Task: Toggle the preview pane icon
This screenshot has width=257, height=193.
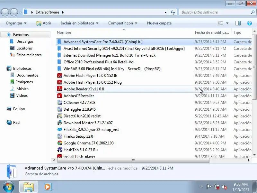Action: 238,23
